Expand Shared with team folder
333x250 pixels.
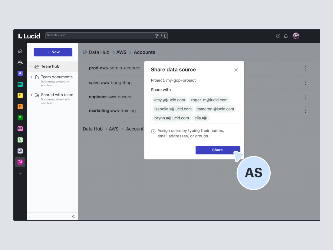tap(31, 95)
